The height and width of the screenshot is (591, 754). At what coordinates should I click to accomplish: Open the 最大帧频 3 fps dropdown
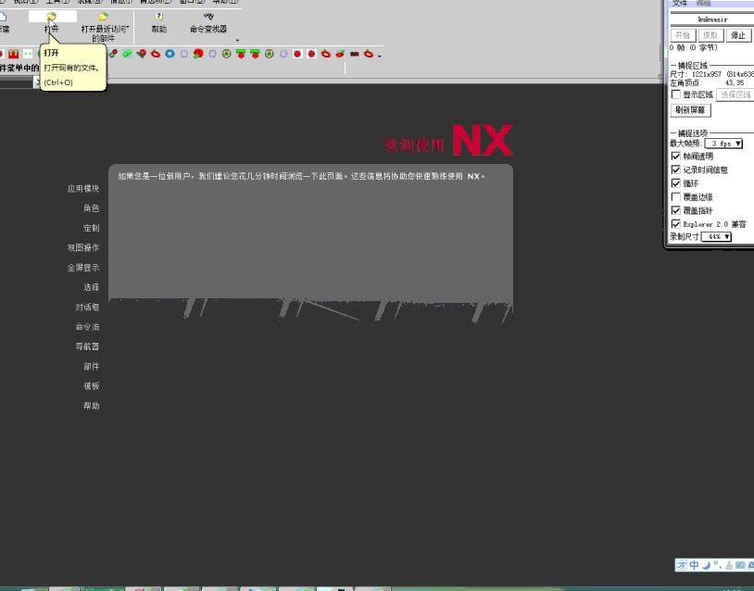[x=723, y=144]
